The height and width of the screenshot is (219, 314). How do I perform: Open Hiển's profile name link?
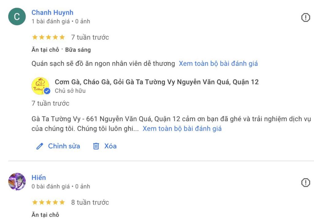tap(39, 178)
